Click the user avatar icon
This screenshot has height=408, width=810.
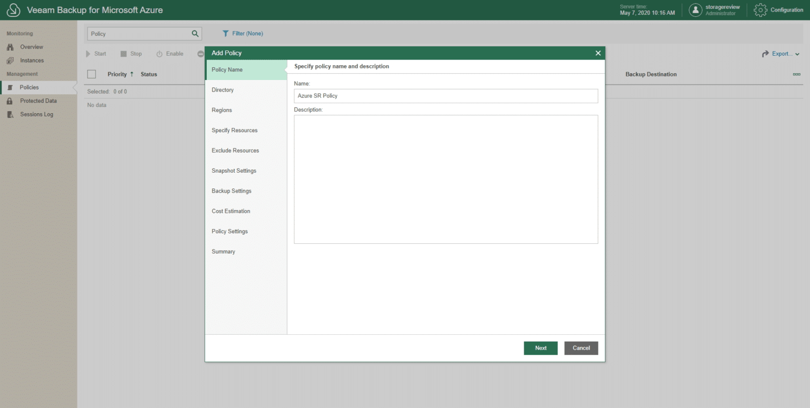tap(696, 10)
